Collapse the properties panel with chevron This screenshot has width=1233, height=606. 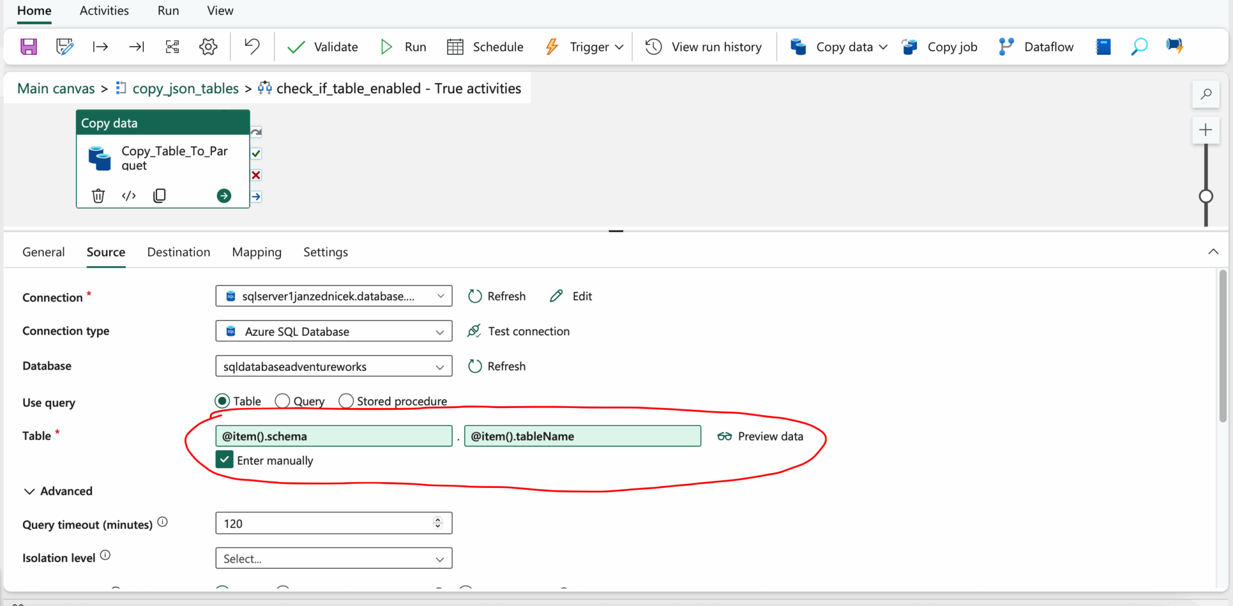(1213, 252)
